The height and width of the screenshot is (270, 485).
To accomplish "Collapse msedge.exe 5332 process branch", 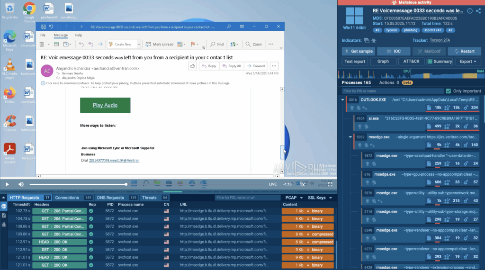I will [x=350, y=137].
